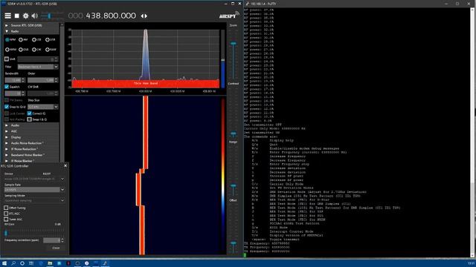The image size is (476, 267).
Task: Click the Frequency correction (ppm) field
Action: tap(54, 240)
